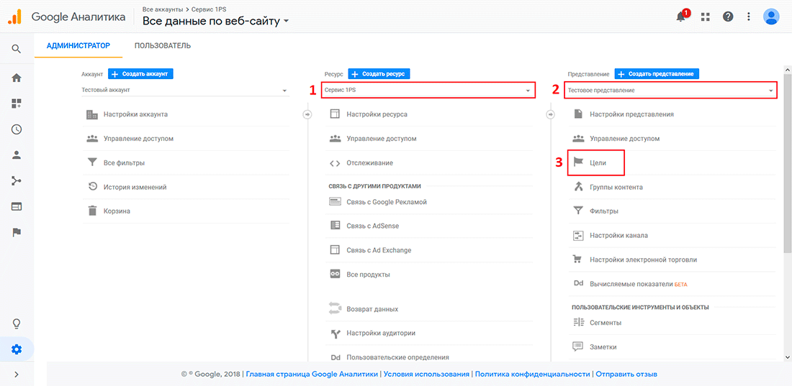792x386 pixels.
Task: Open the Discover lightbulb icon in the sidebar
Action: pyautogui.click(x=17, y=323)
